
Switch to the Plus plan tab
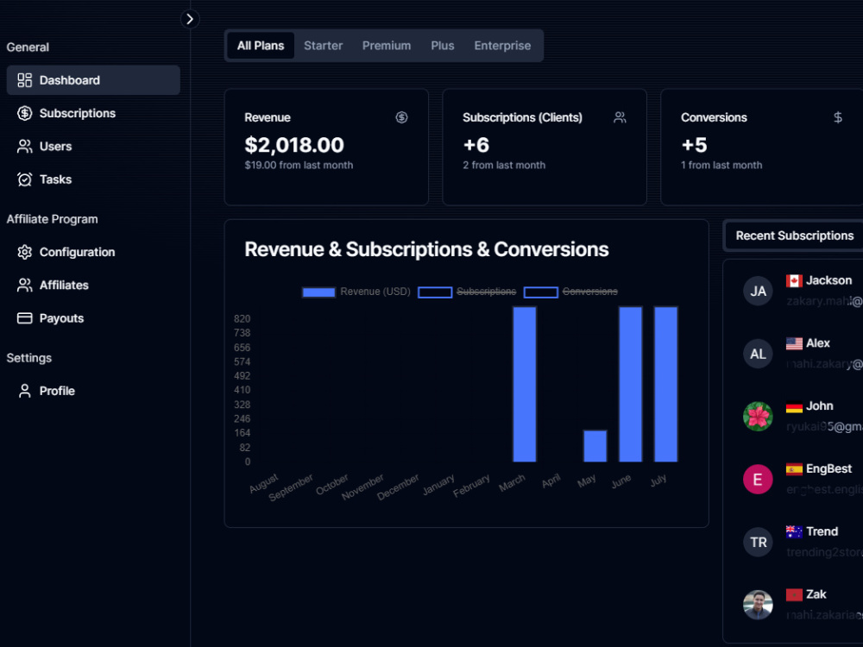pyautogui.click(x=443, y=46)
